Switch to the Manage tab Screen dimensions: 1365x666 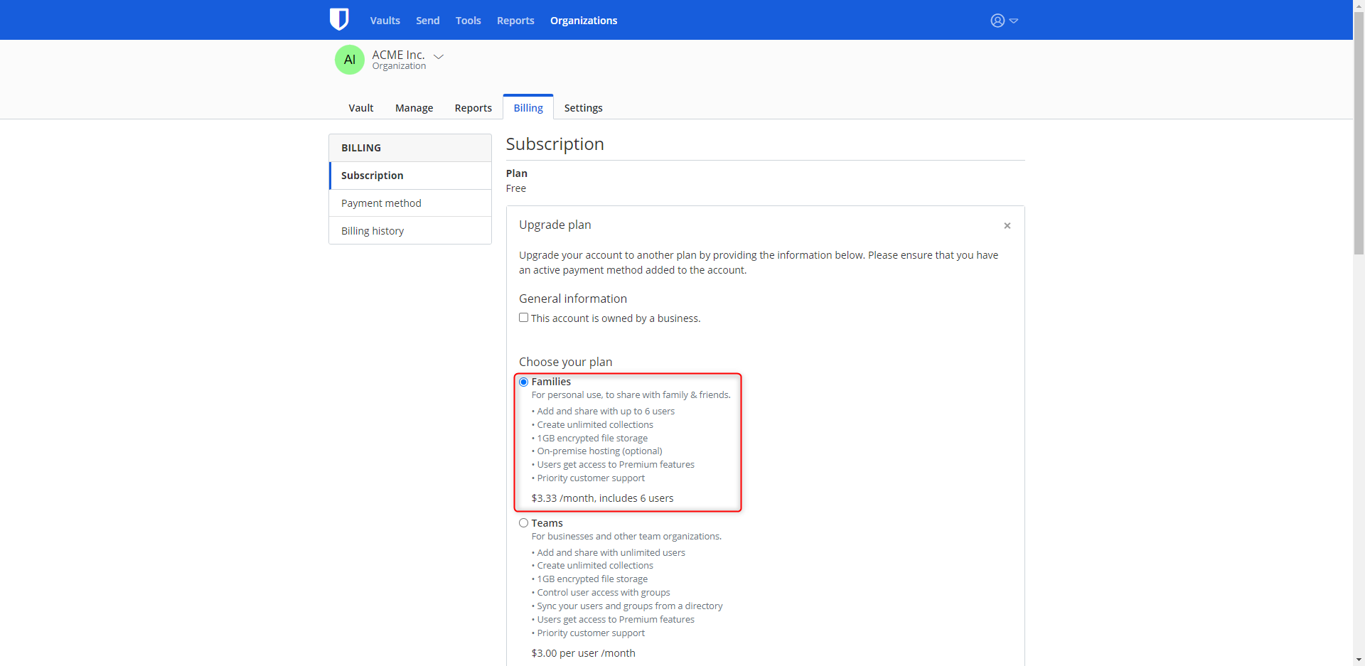click(x=414, y=108)
